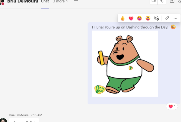Screen dimensions: 181x122
Task: Open the Pants Bear sticker image
Action: pyautogui.click(x=125, y=63)
